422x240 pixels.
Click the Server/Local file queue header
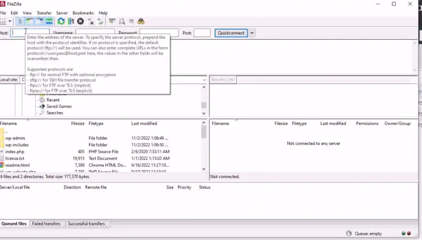[15, 187]
